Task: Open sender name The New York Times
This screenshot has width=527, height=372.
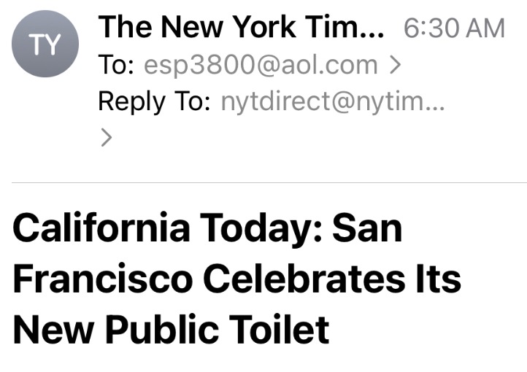Action: tap(242, 28)
